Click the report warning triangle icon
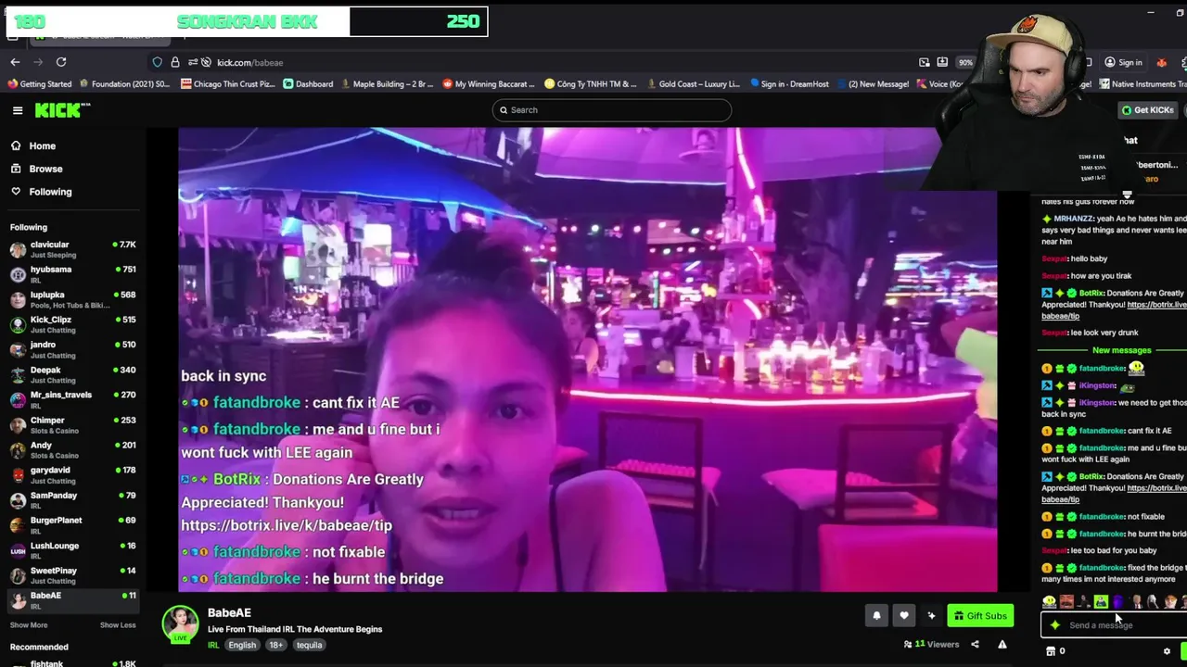1187x667 pixels. (1002, 645)
